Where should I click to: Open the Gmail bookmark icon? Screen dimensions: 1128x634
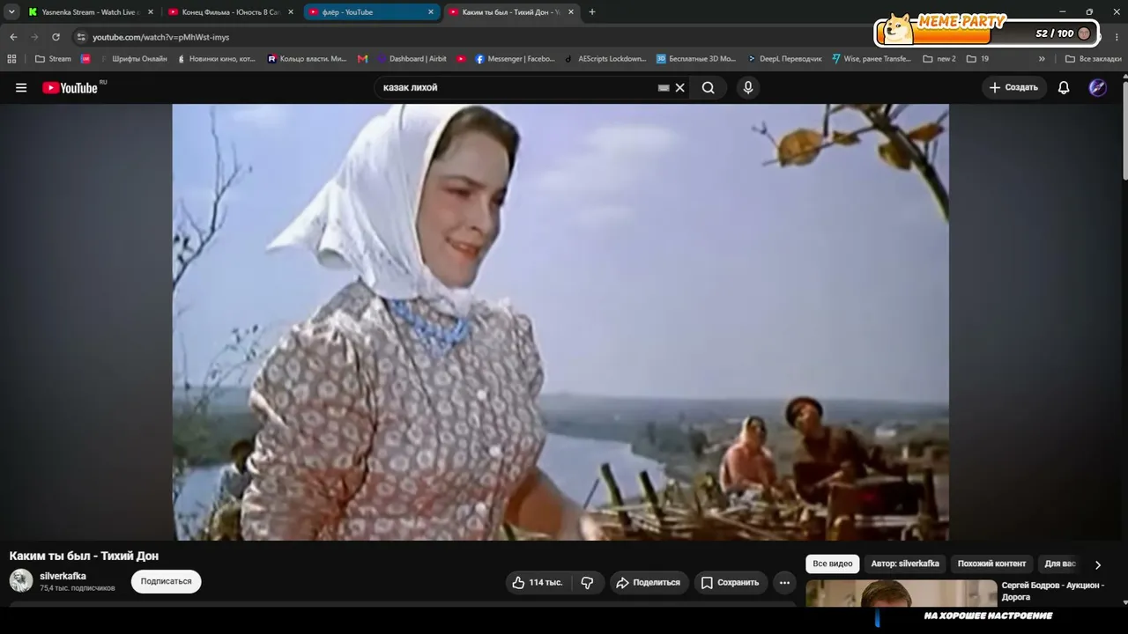363,59
